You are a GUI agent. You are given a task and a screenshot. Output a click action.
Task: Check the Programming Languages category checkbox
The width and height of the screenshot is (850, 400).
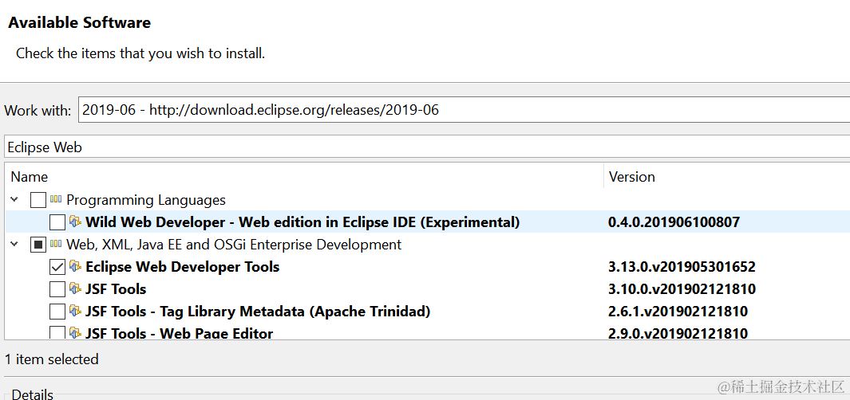pyautogui.click(x=38, y=200)
